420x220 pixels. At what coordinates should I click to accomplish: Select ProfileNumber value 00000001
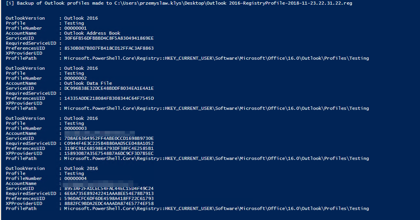(x=75, y=28)
